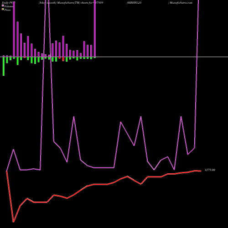Click the 'MunafaSutra.com' text at top right

click(181, 3)
